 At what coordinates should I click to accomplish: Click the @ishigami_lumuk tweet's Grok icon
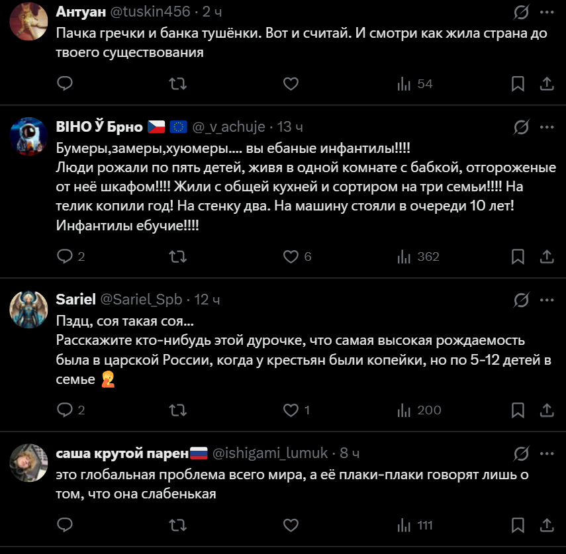pos(522,453)
